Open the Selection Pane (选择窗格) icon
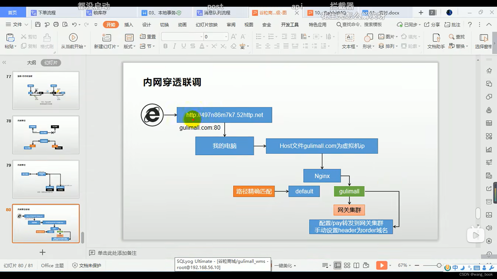This screenshot has width=497, height=279. coord(484,38)
